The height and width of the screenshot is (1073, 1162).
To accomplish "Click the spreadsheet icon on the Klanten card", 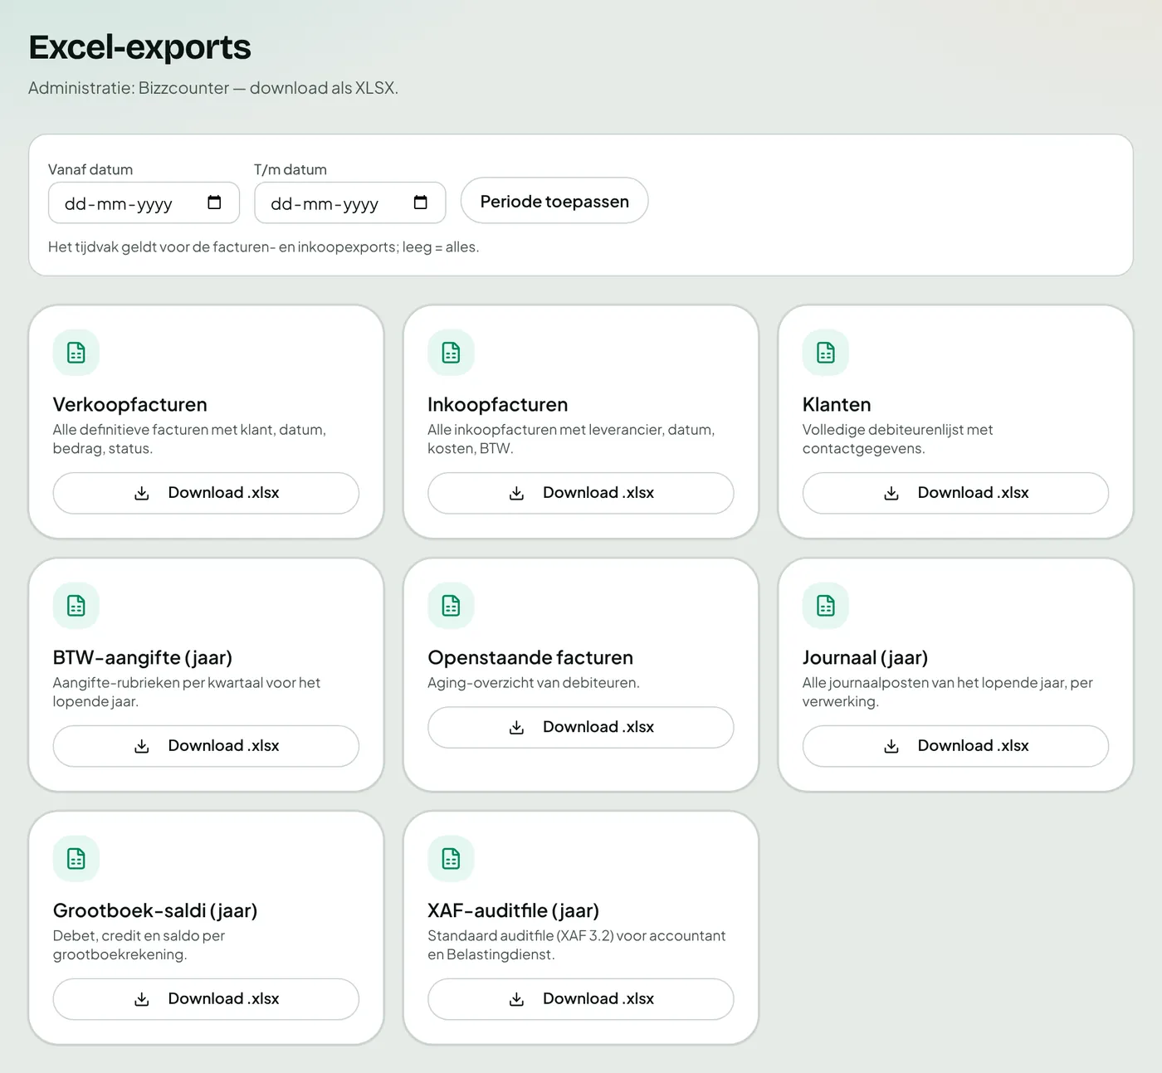I will (826, 353).
